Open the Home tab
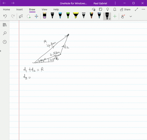The width and height of the screenshot is (147, 140). point(6,9)
